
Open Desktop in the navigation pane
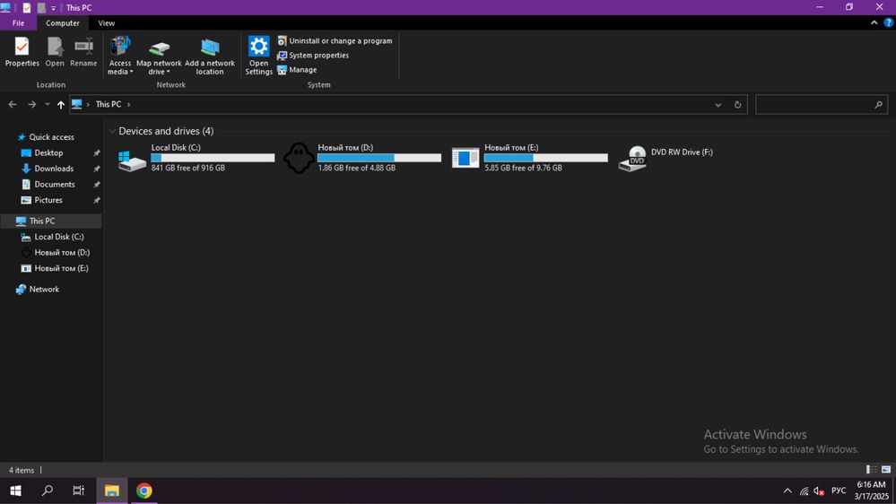point(48,153)
